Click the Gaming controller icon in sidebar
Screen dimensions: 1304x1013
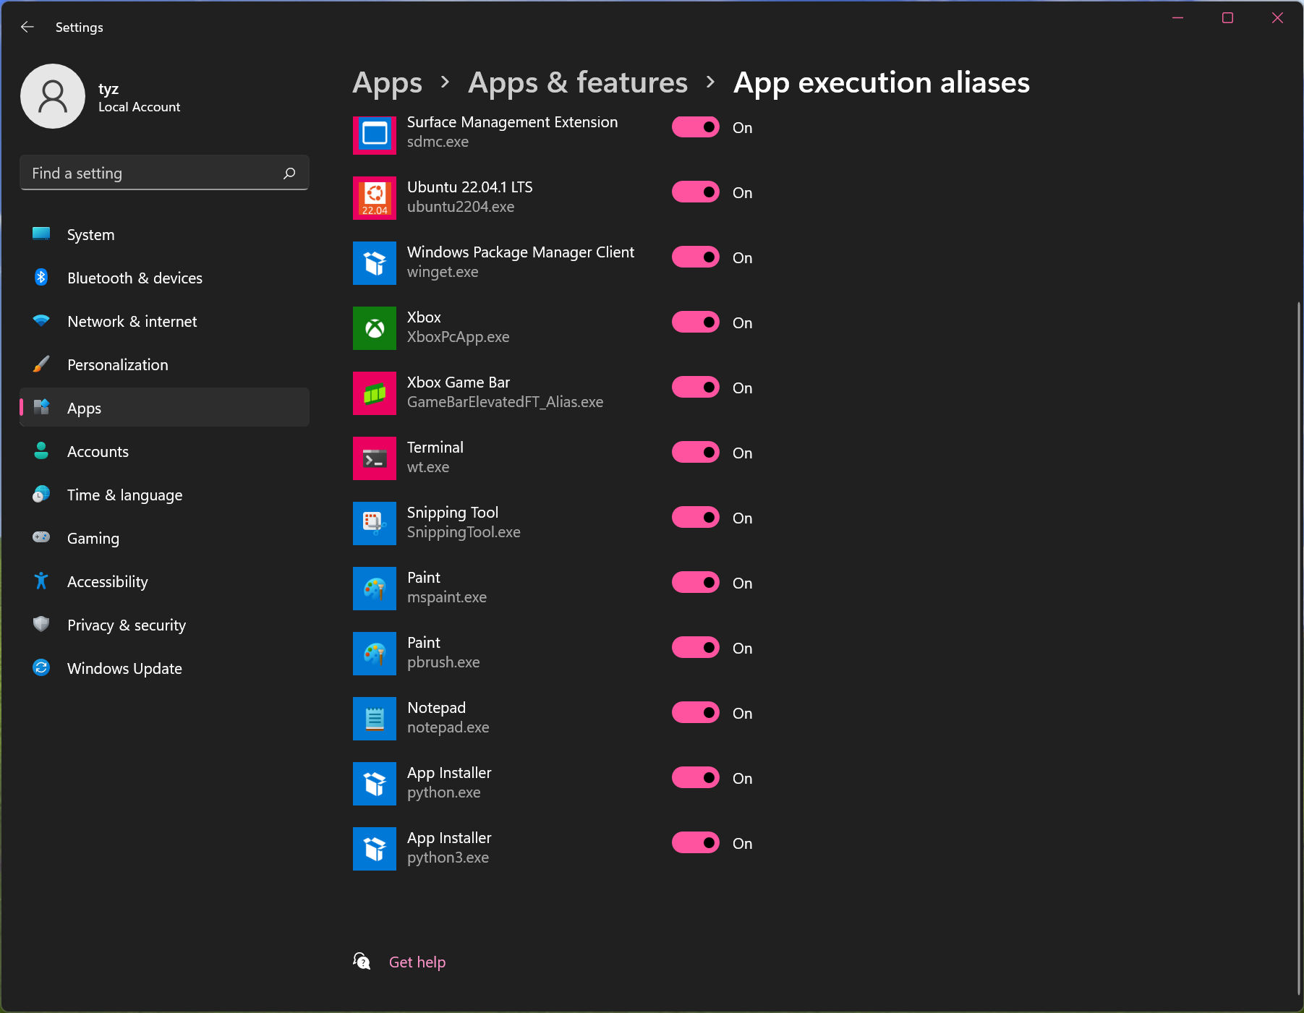pos(41,538)
